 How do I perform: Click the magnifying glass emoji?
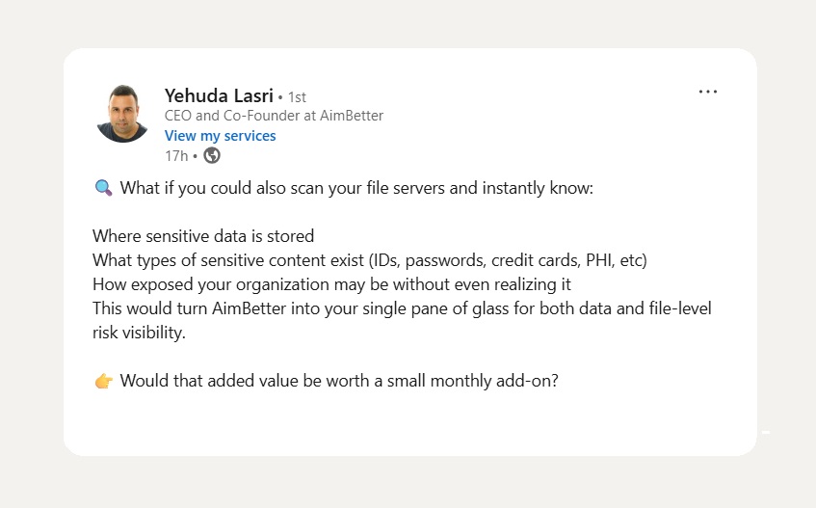[x=103, y=188]
